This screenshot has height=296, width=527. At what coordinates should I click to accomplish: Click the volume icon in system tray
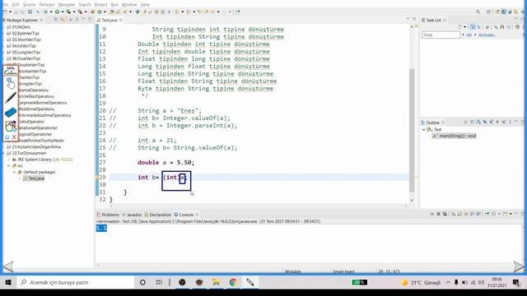tap(481, 283)
